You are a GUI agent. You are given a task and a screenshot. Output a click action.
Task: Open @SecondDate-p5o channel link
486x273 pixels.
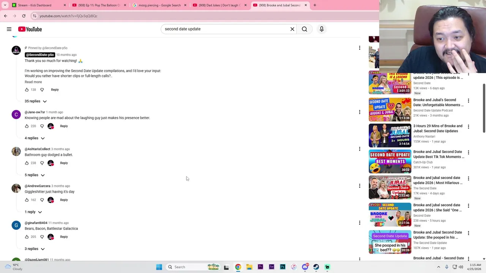[x=40, y=55]
